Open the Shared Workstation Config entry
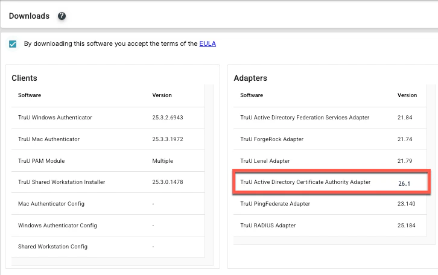Image resolution: width=438 pixels, height=275 pixels. (53, 247)
